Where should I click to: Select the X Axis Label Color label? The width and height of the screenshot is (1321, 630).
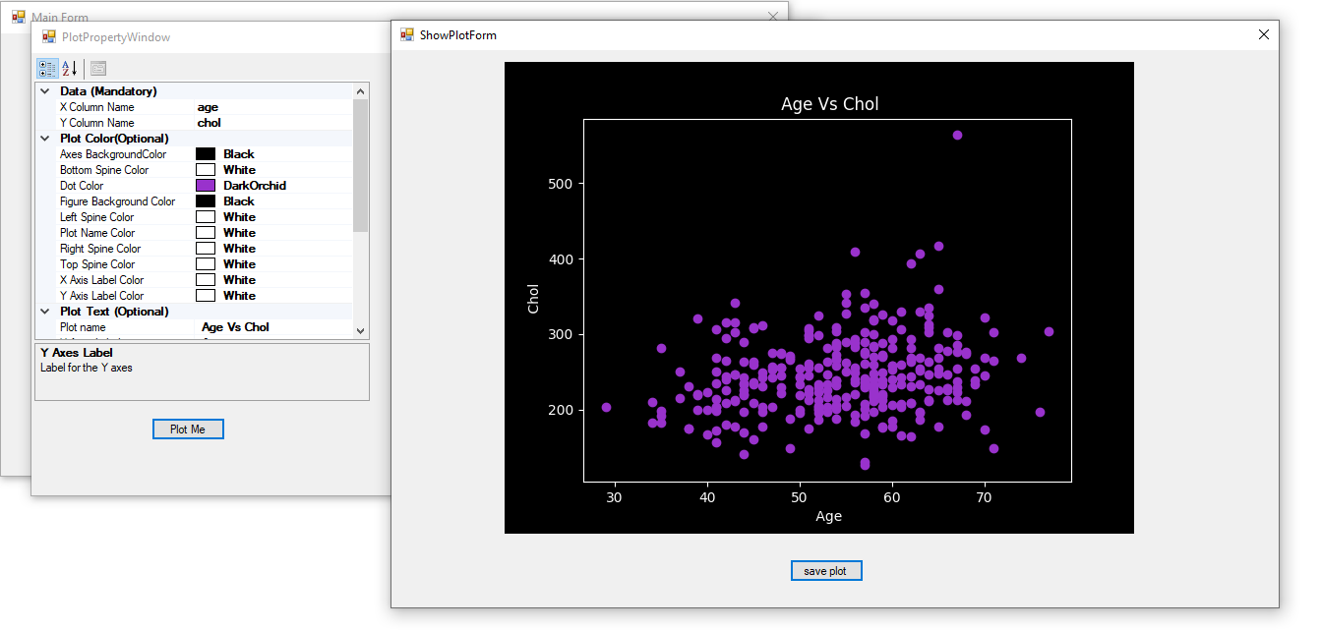tap(102, 280)
